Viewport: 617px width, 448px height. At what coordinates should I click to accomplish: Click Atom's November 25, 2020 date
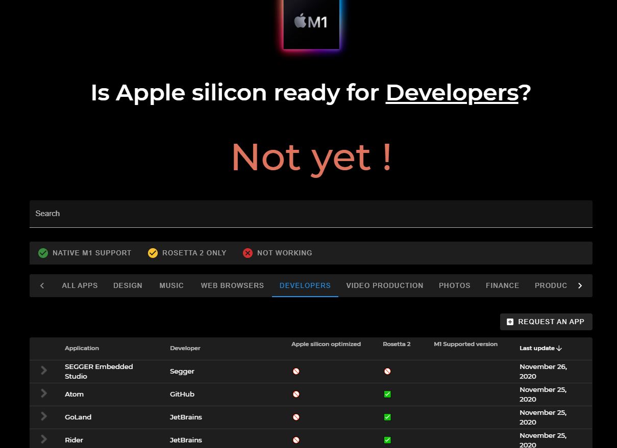pyautogui.click(x=543, y=394)
